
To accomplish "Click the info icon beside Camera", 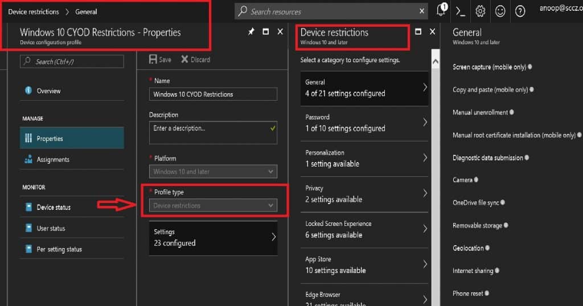I will coord(476,180).
